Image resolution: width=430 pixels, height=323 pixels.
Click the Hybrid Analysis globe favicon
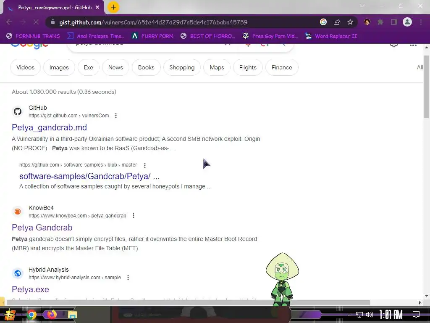click(18, 273)
